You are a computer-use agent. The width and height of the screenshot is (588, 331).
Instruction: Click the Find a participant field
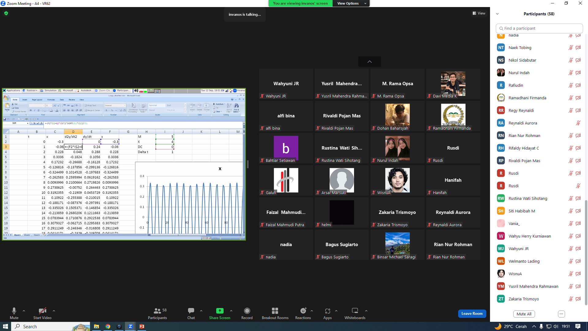[x=539, y=28]
